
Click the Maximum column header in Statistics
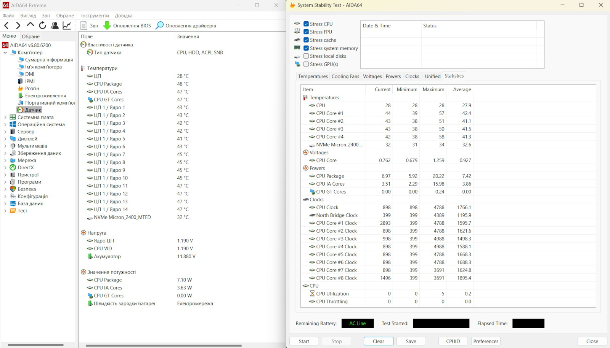point(433,89)
